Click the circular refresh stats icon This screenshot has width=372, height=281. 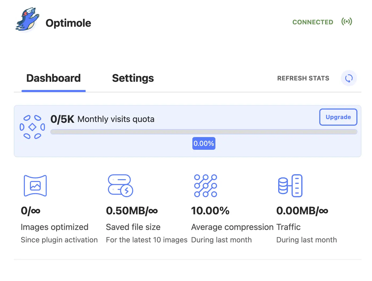click(x=349, y=78)
